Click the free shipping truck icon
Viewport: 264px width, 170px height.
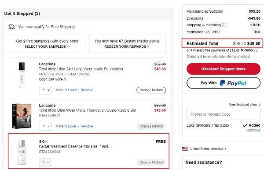click(12, 27)
